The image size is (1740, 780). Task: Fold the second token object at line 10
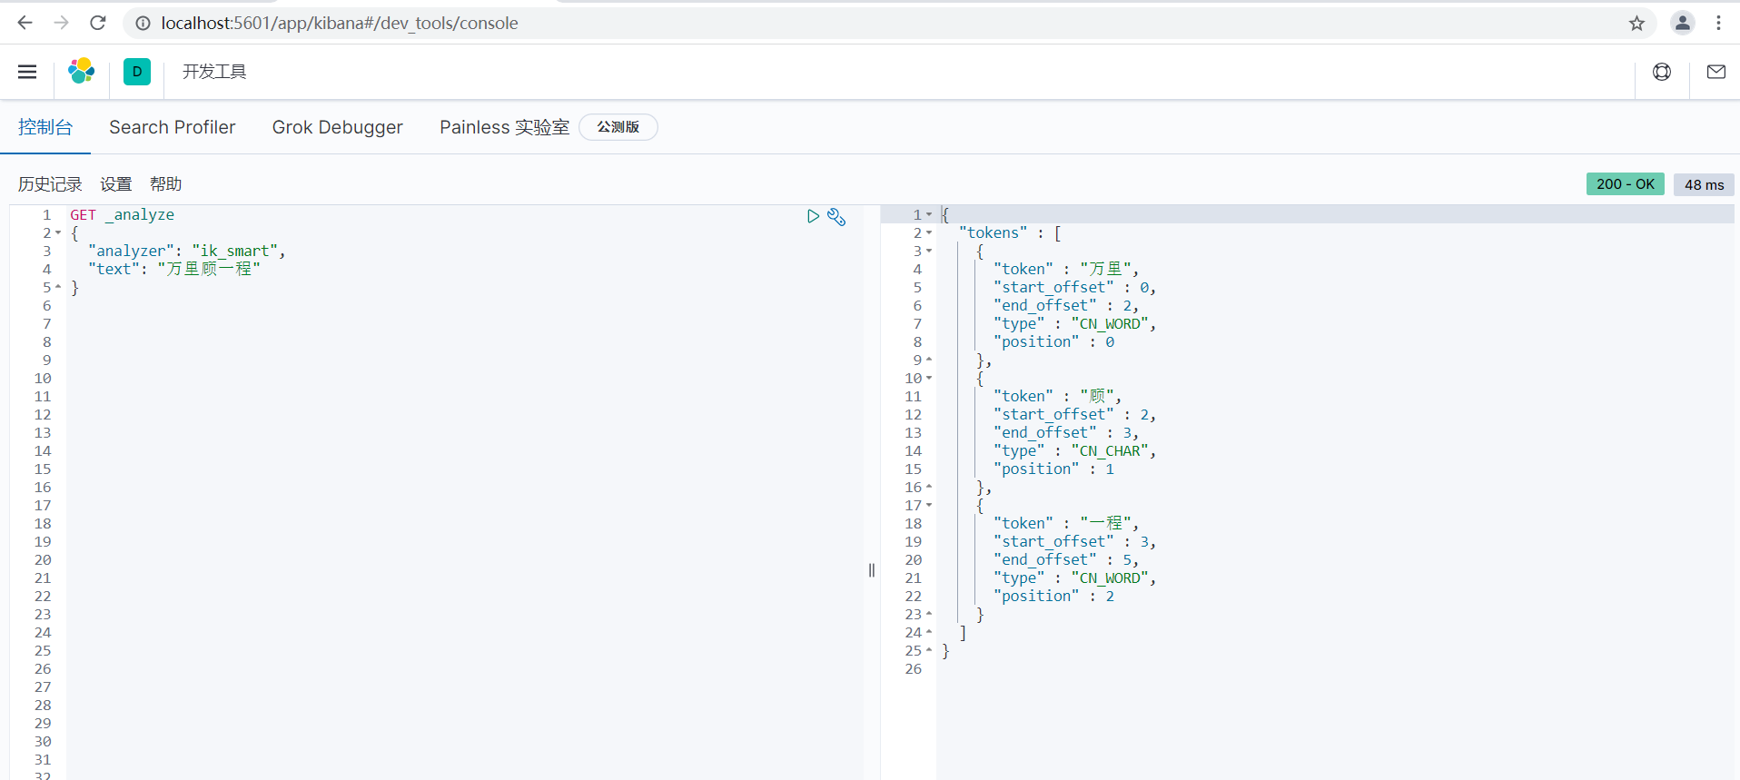[928, 379]
